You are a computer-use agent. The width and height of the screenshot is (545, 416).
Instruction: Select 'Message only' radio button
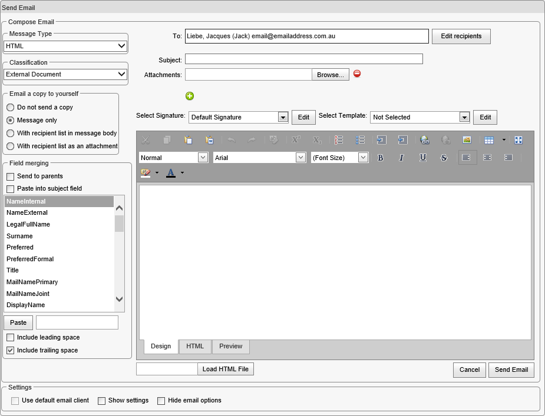pos(11,120)
